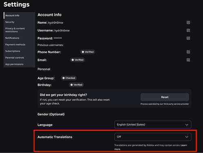Expand the Language dropdown chevron arrow
Viewport: 203px width, 153px height.
pyautogui.click(x=187, y=124)
